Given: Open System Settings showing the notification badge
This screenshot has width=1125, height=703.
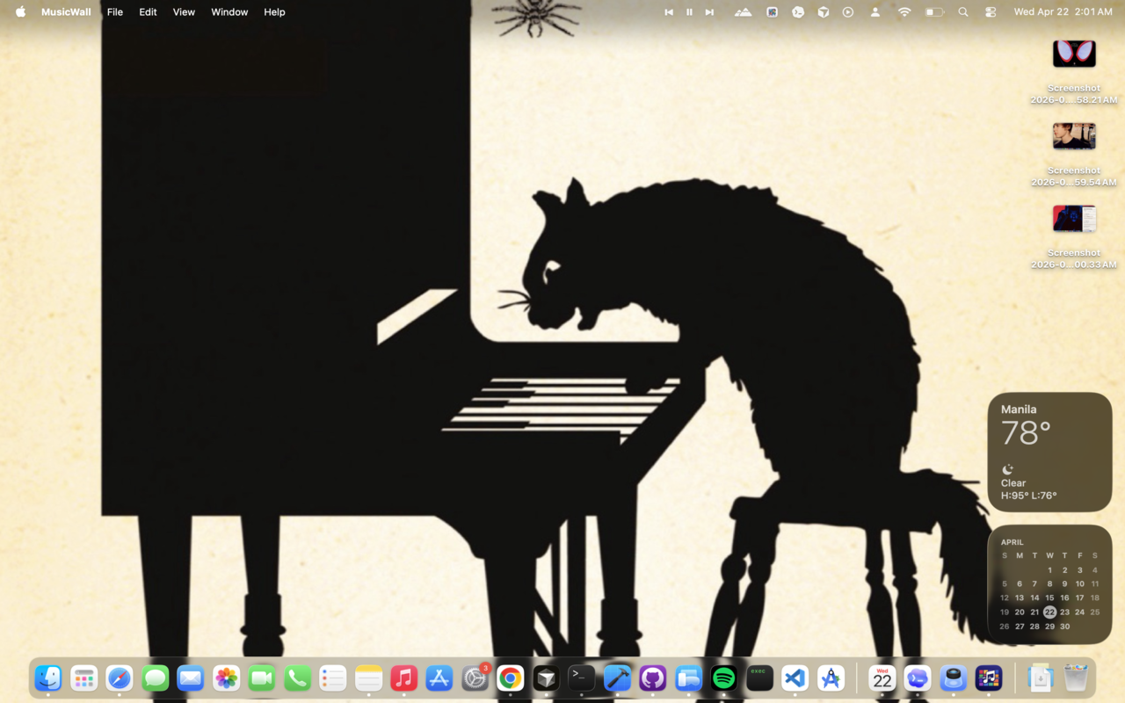Looking at the screenshot, I should 475,678.
